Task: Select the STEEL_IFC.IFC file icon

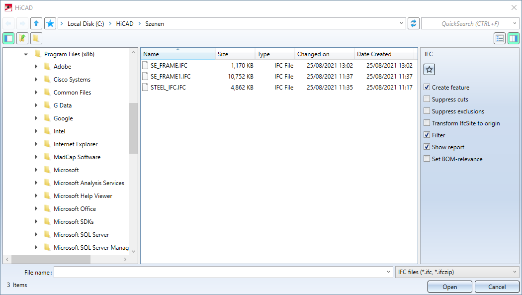Action: 145,87
